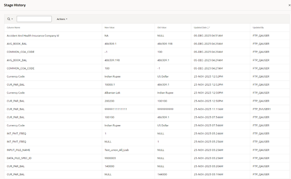The width and height of the screenshot is (291, 179).
Task: Click the new value '486309.198'
Action: [112, 60]
